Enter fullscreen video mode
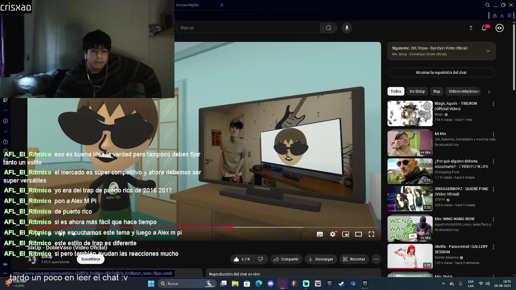 pyautogui.click(x=371, y=234)
